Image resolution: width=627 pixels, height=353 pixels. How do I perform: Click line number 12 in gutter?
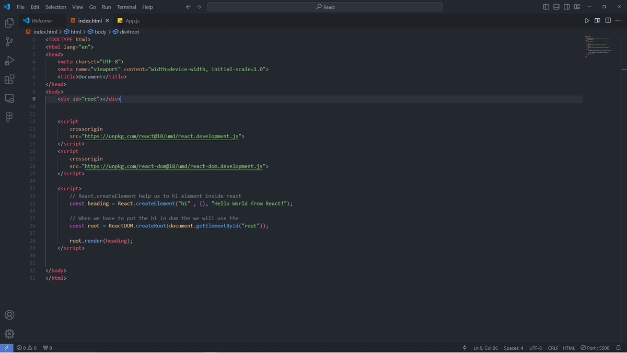[x=33, y=121]
